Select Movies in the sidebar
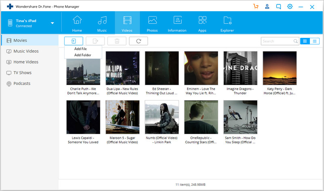This screenshot has width=324, height=191. click(x=30, y=40)
